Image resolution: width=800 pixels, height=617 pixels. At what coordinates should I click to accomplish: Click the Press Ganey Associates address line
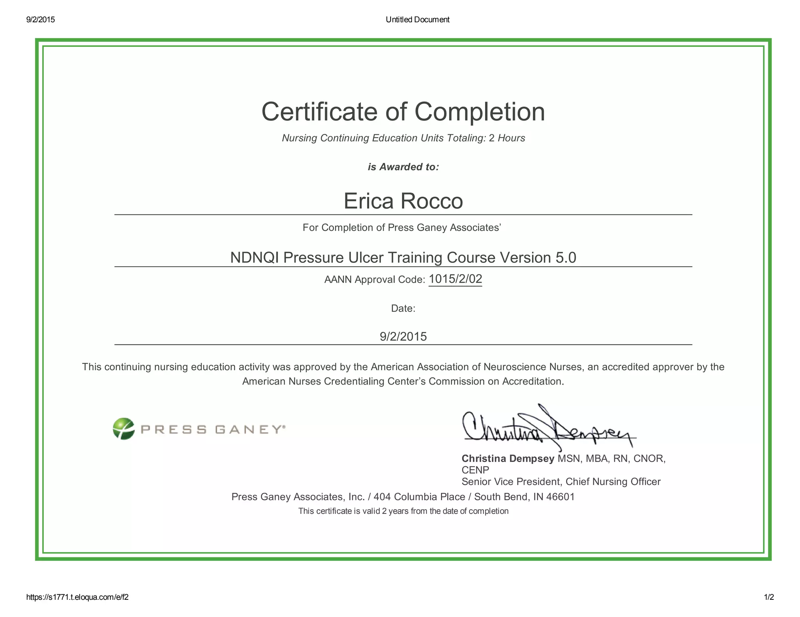click(x=403, y=497)
